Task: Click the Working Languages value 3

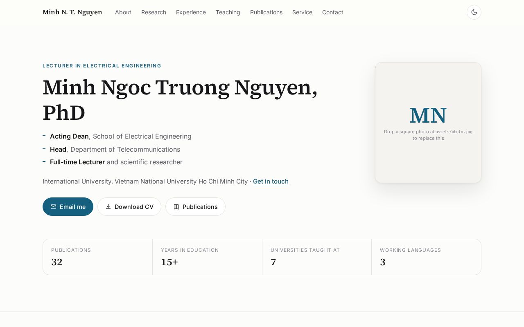Action: pos(383,262)
